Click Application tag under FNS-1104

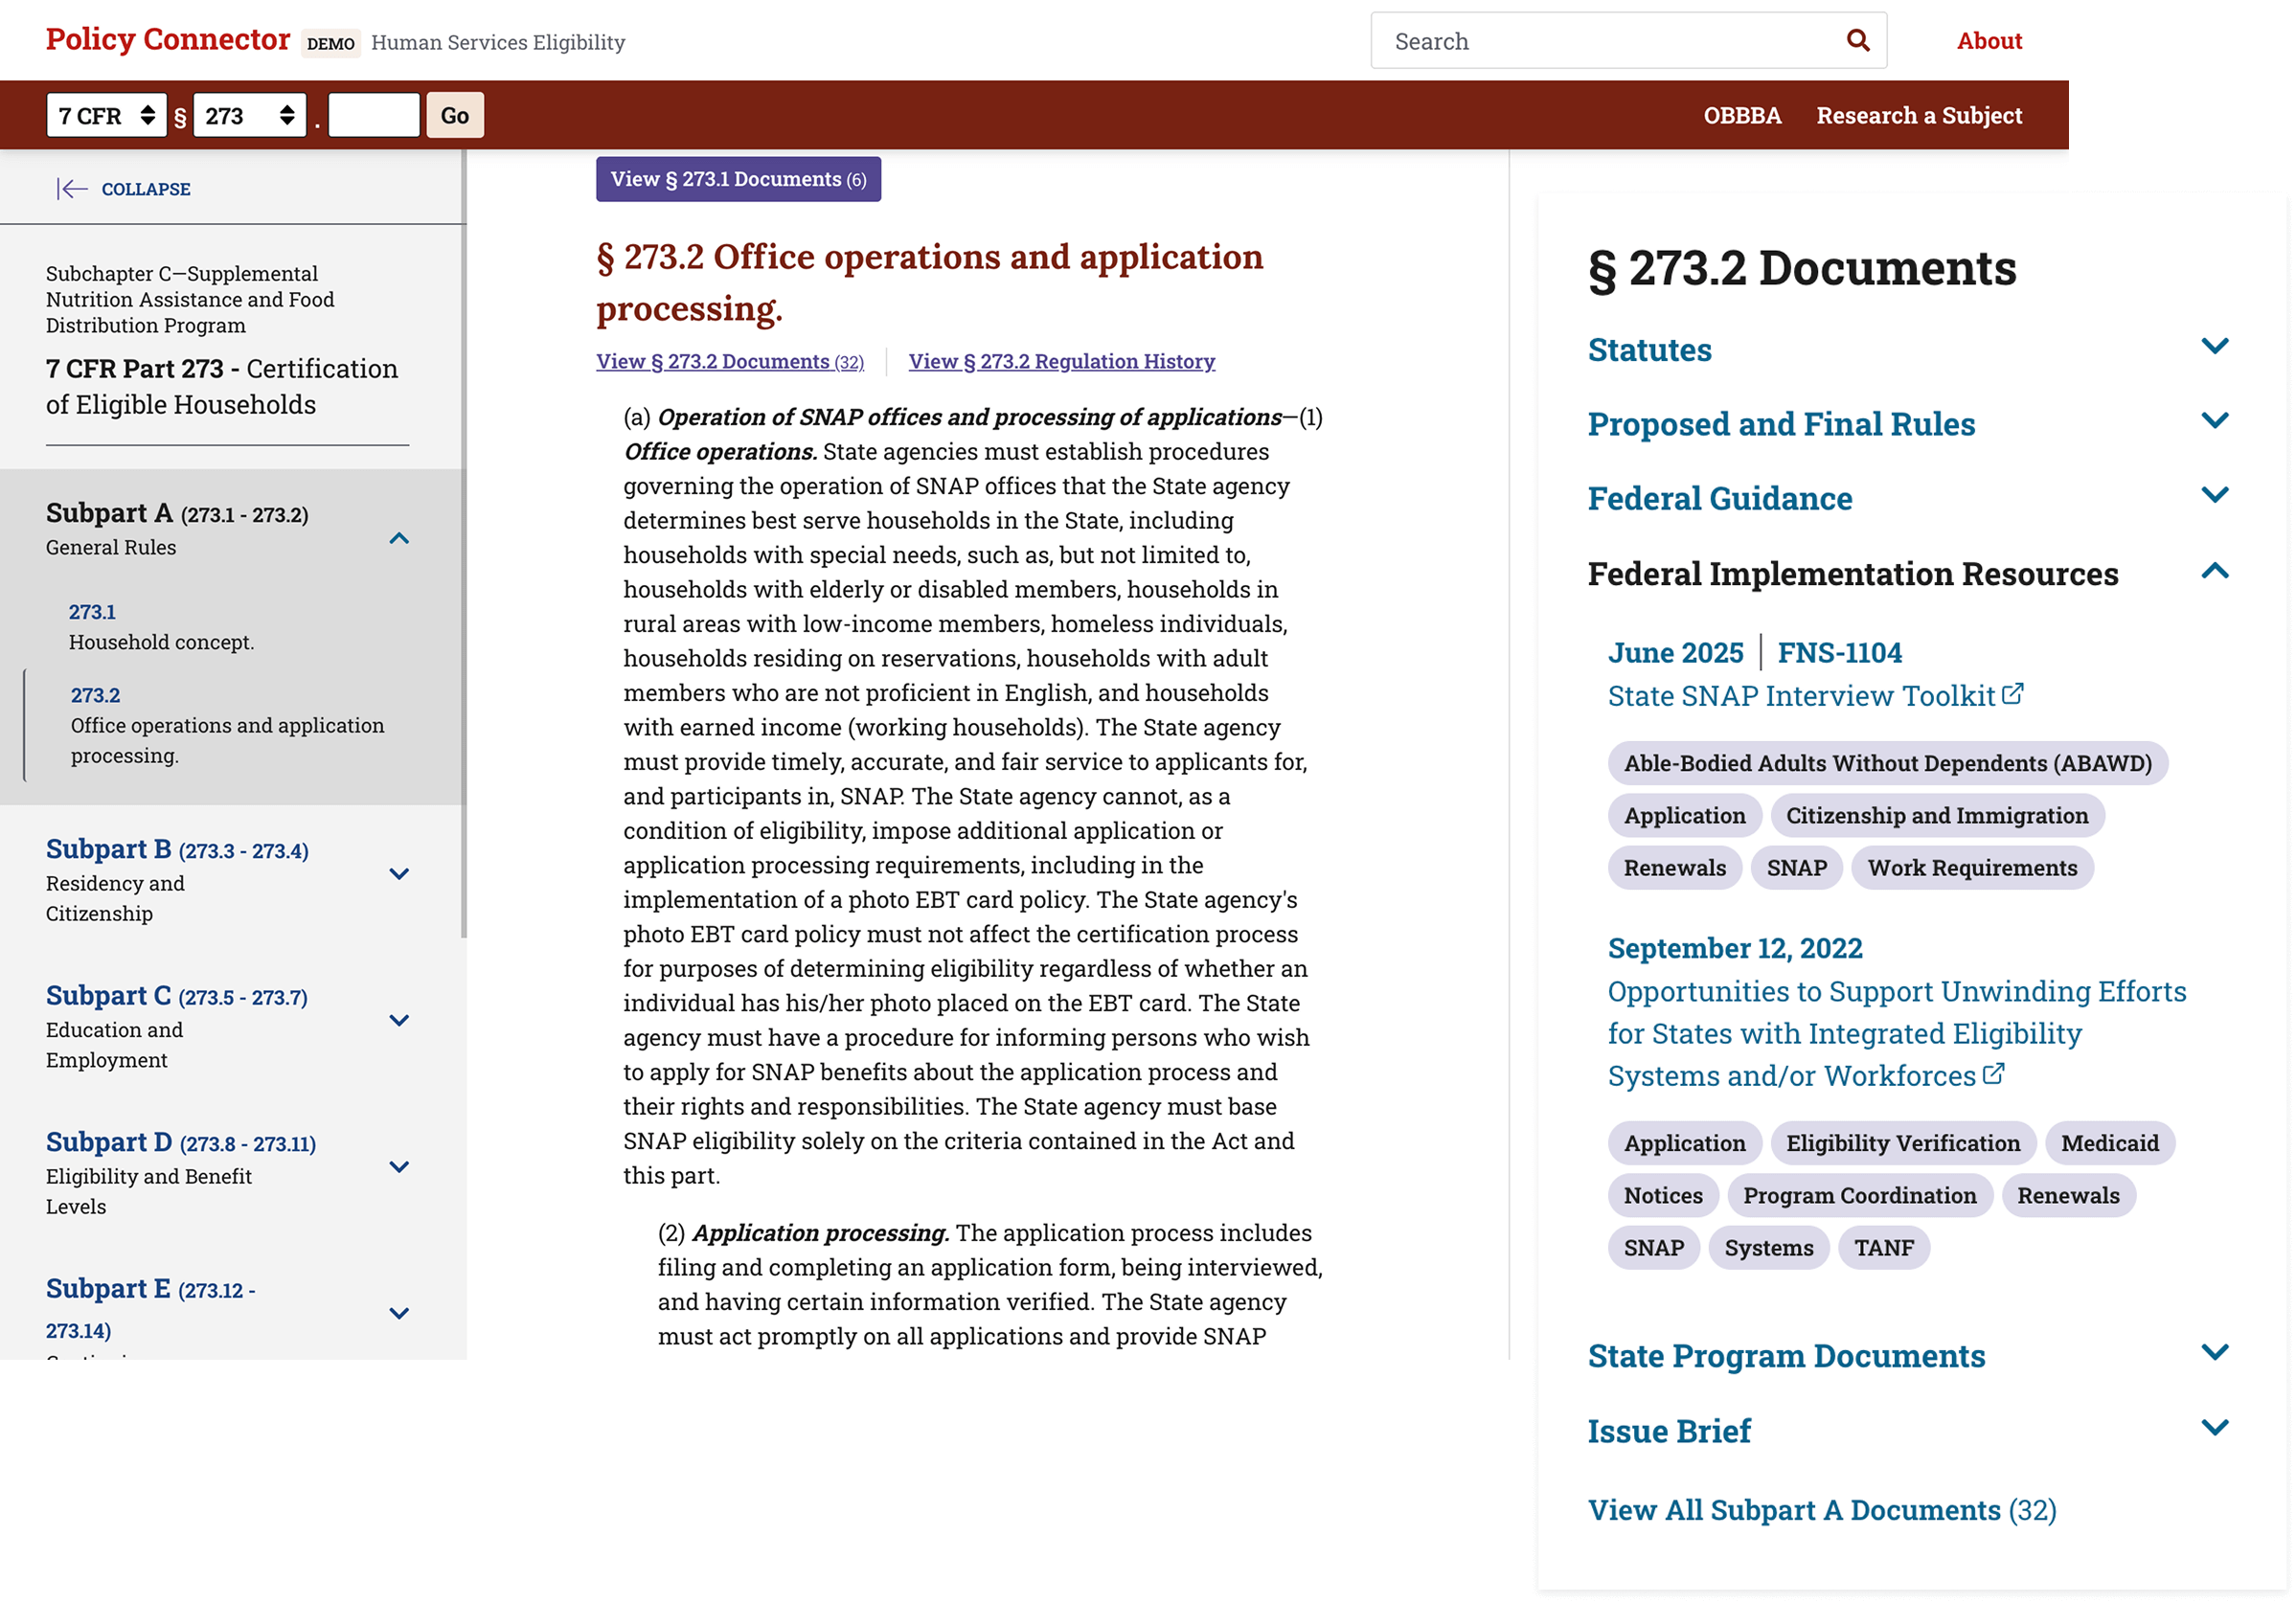[x=1684, y=815]
